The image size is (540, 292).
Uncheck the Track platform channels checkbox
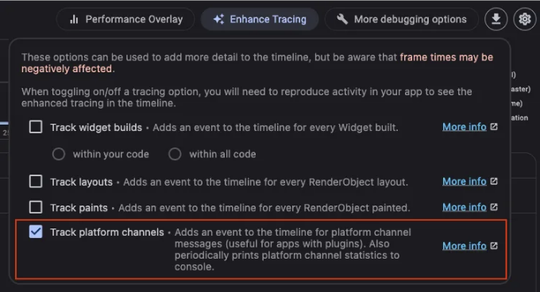(x=36, y=232)
